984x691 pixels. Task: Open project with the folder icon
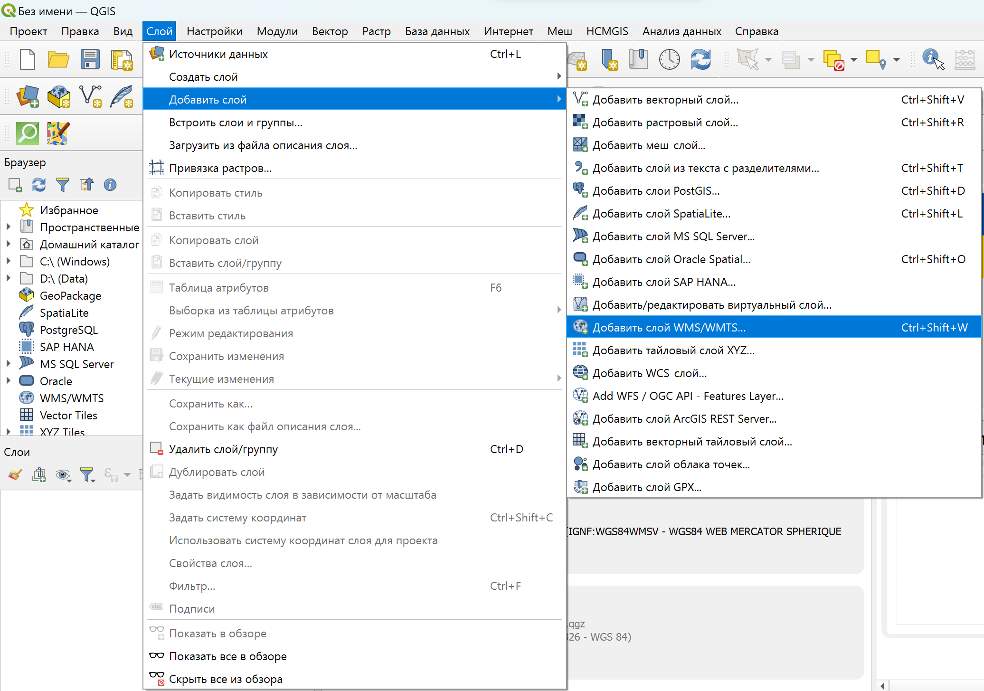pos(58,60)
